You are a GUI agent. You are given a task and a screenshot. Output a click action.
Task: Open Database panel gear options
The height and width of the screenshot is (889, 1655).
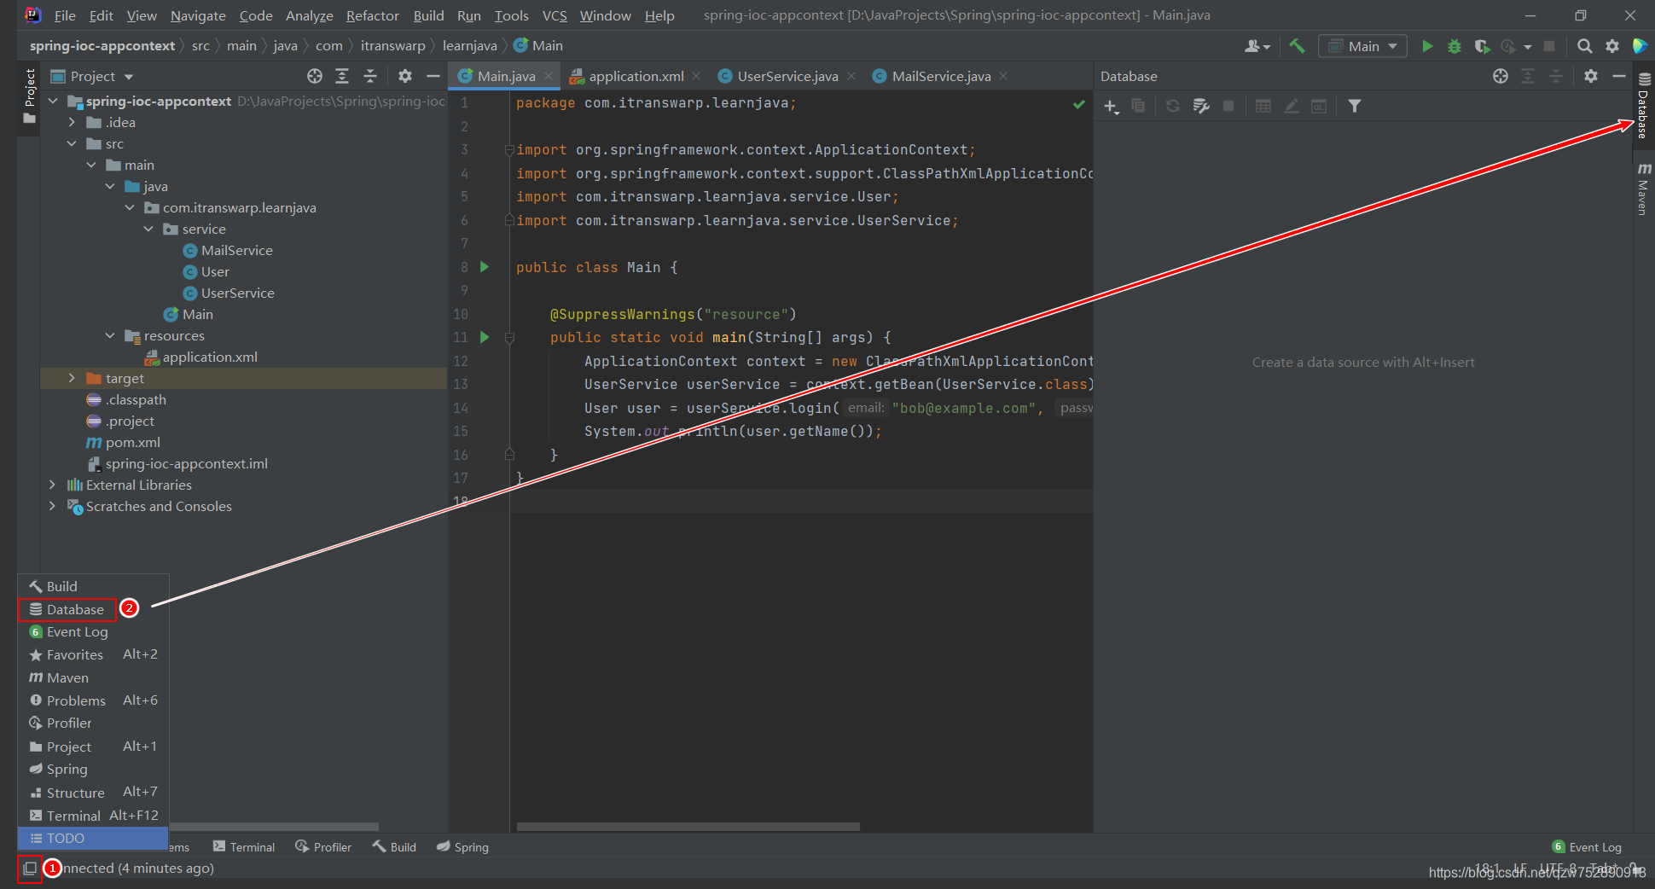pos(1591,76)
